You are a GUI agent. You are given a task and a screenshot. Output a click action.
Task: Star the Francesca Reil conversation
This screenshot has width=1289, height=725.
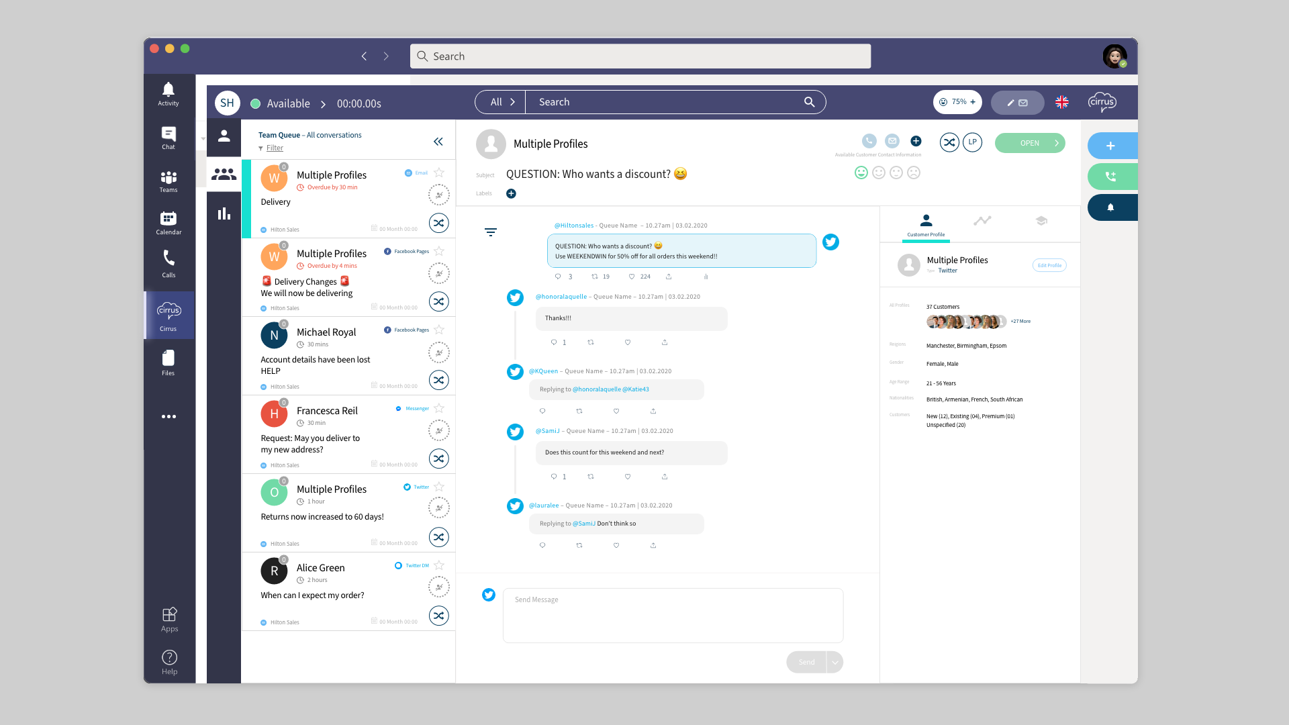point(439,408)
